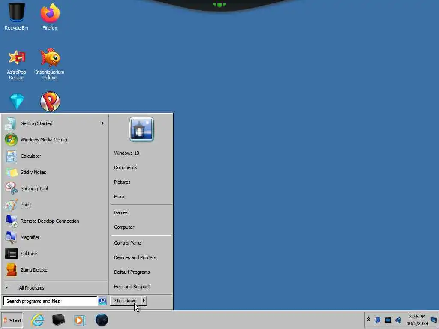Image resolution: width=439 pixels, height=329 pixels.
Task: Click the search magnifier icon in Start menu
Action: tap(102, 301)
